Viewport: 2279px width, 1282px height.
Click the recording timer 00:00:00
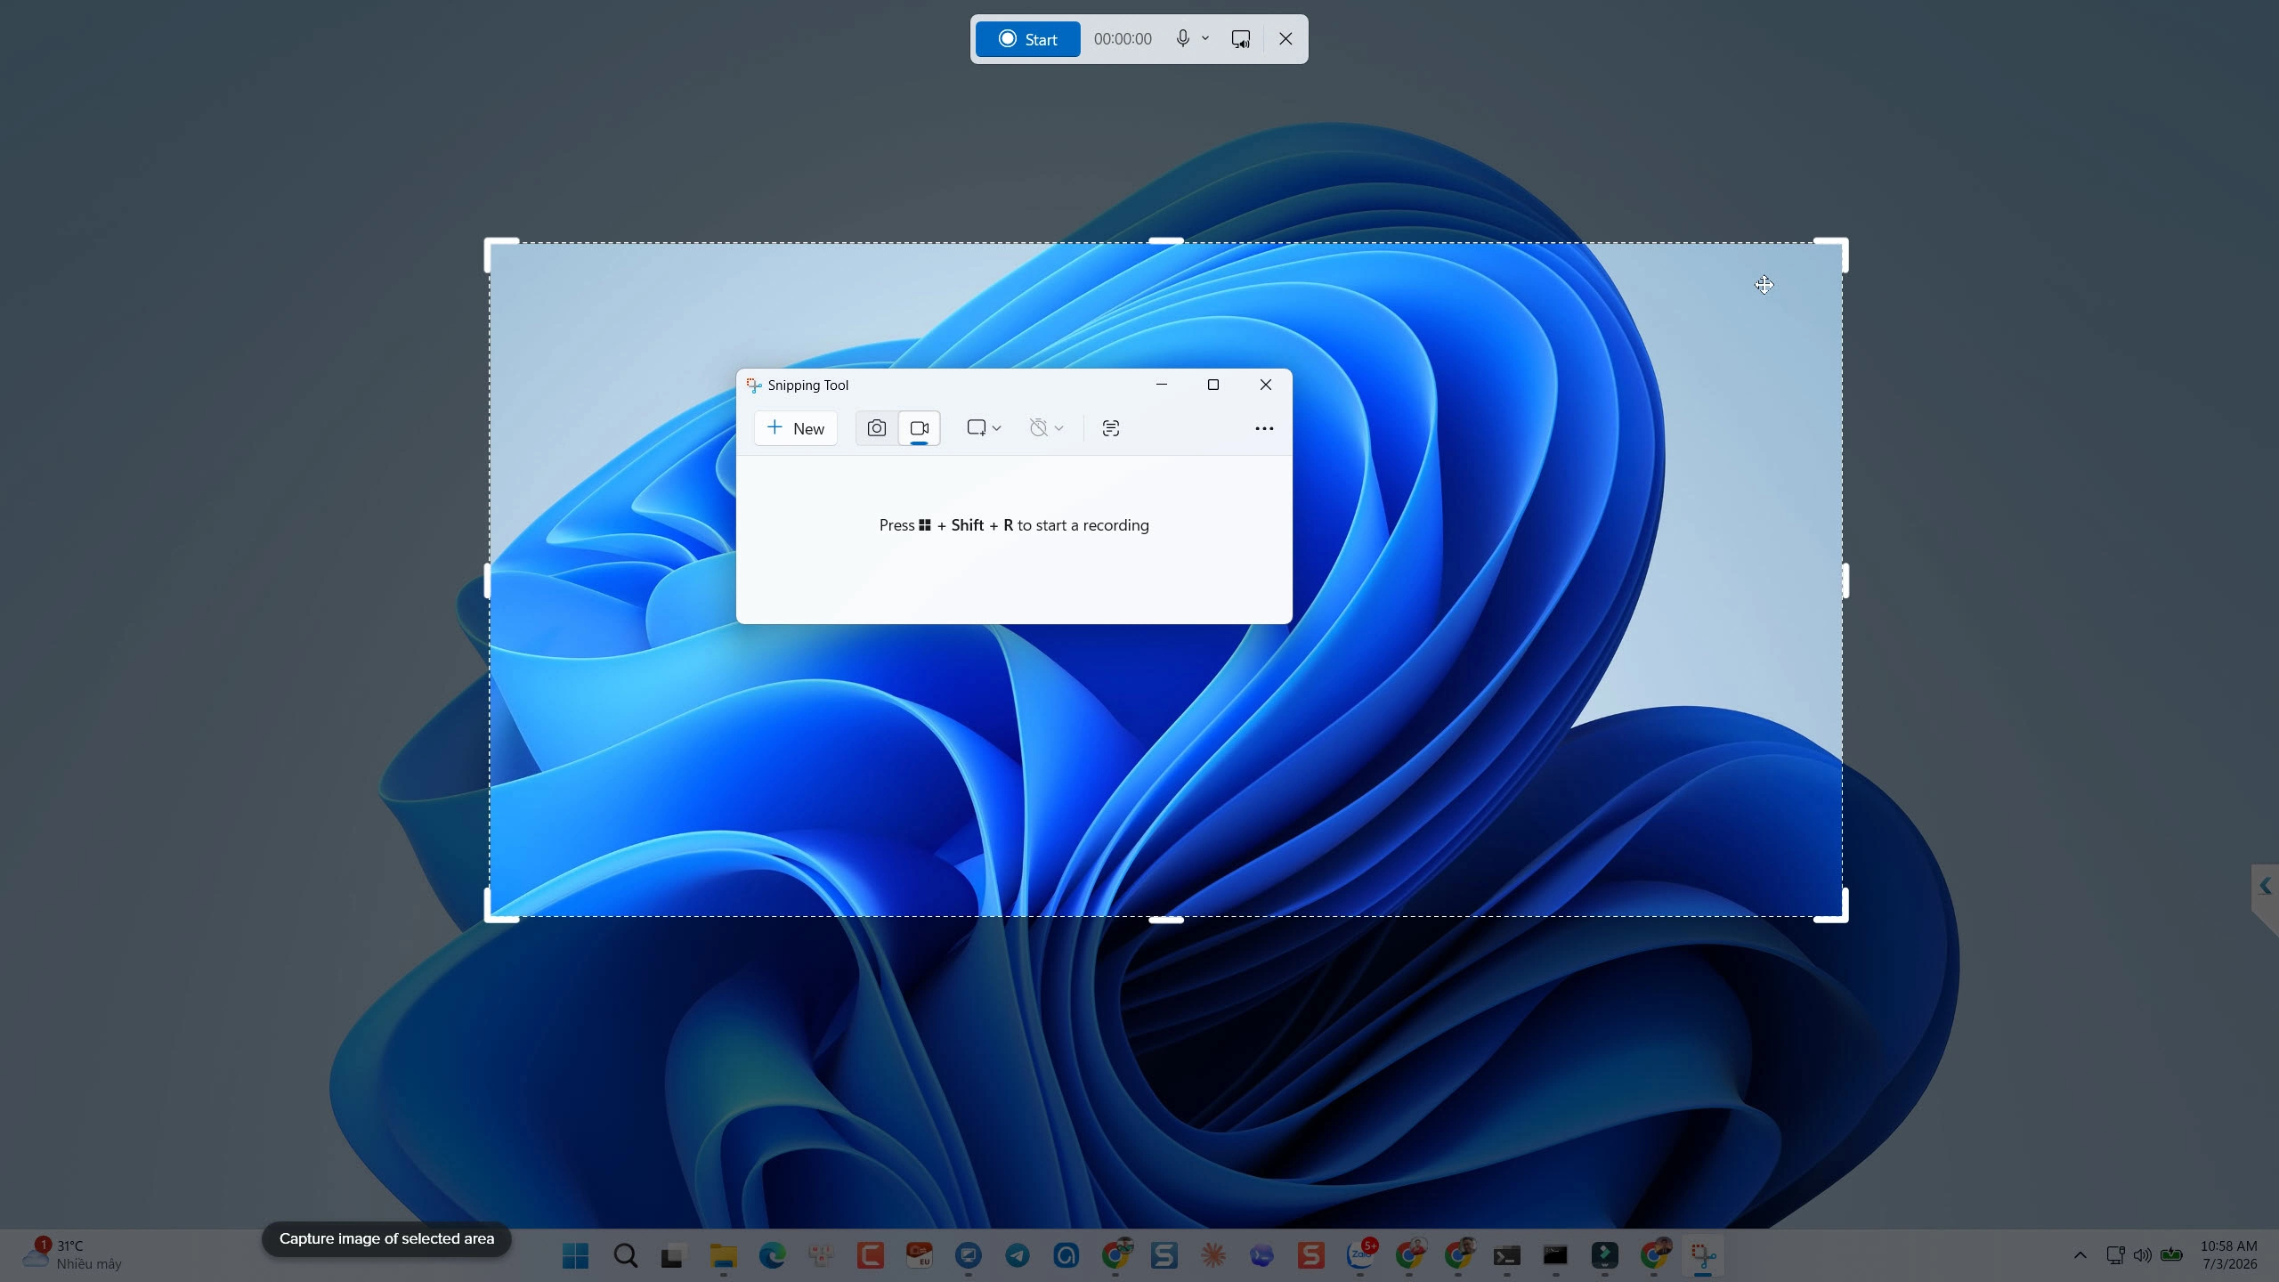pyautogui.click(x=1123, y=39)
